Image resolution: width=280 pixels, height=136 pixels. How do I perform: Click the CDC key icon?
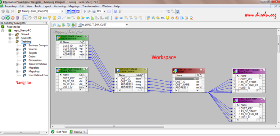pos(148,18)
